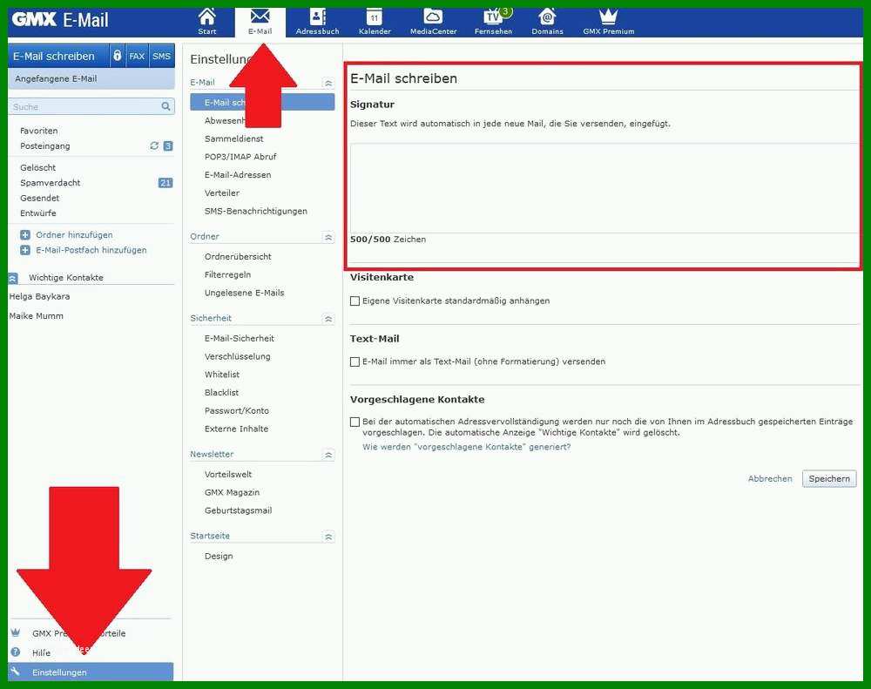871x689 pixels.
Task: Open Blacklist settings
Action: point(221,392)
